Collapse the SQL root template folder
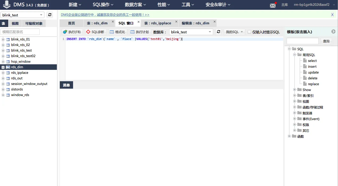338x186 pixels. [x=289, y=49]
